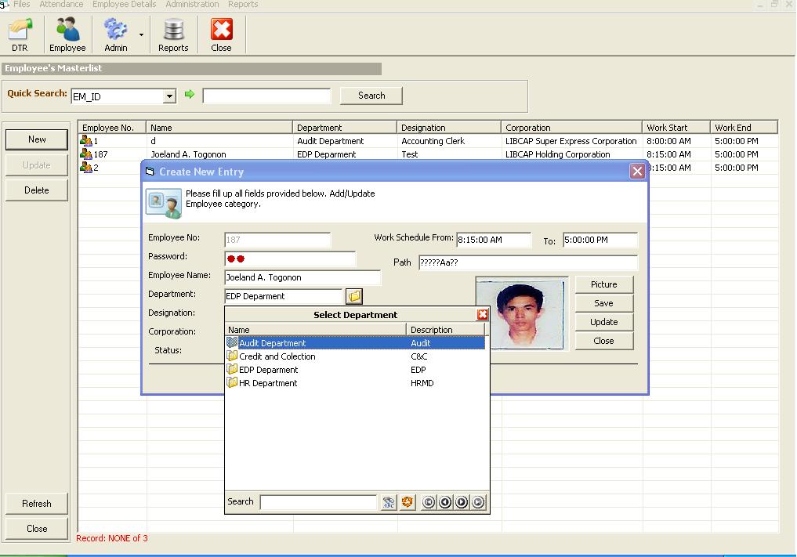Click the department folder browse icon

click(x=354, y=296)
